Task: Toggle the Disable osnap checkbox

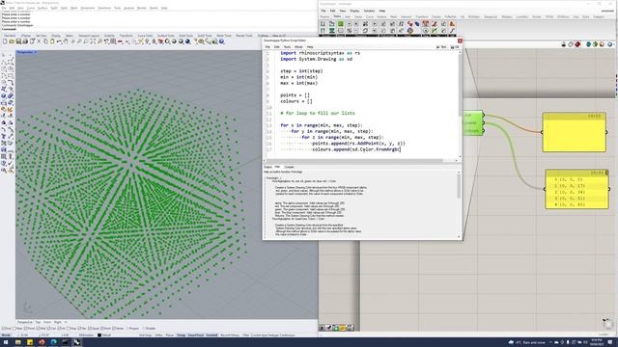Action: click(x=144, y=329)
